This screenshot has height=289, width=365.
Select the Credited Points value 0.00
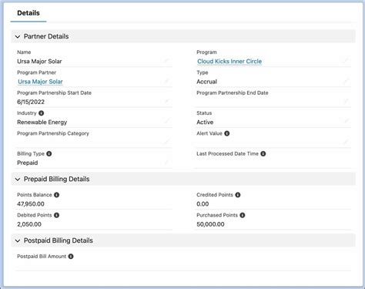203,204
